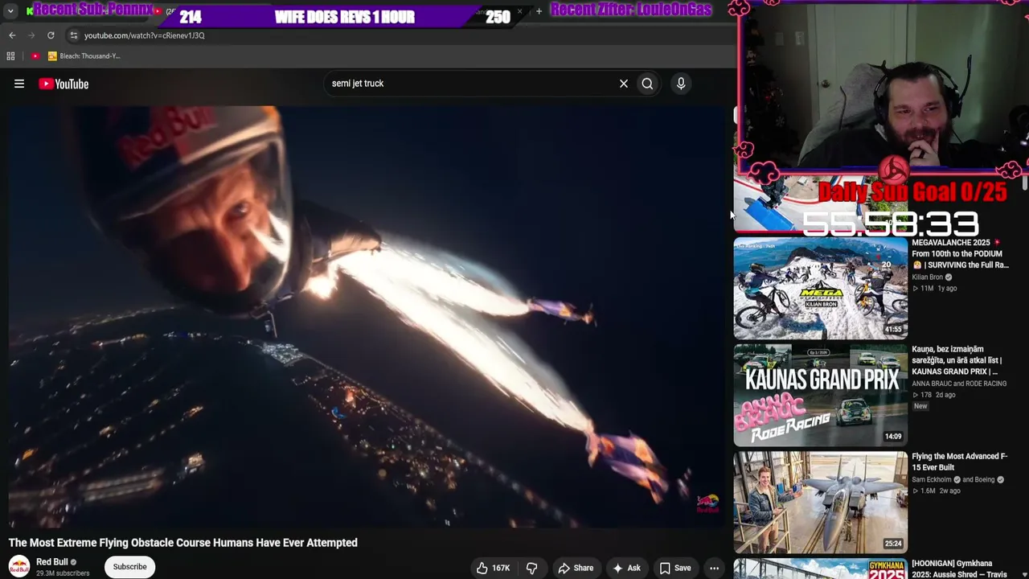Click the '29.3M subscribers' count text
1029x579 pixels.
pos(63,573)
